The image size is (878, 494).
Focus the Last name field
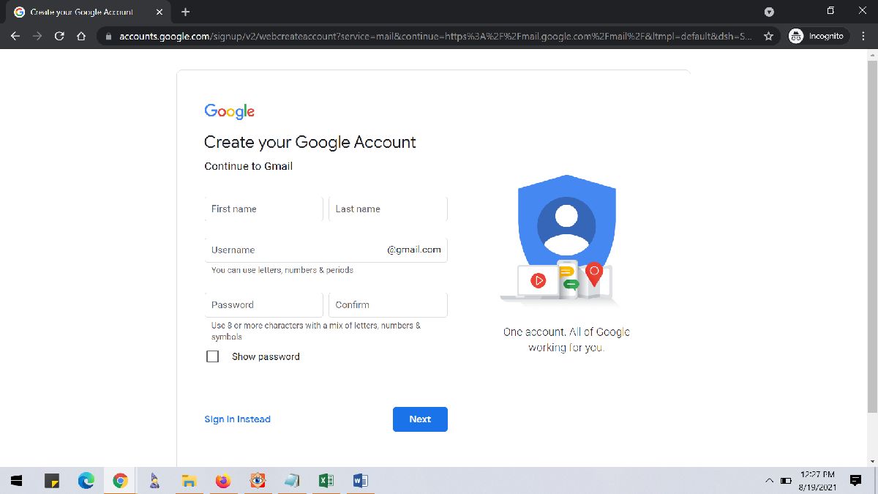388,209
